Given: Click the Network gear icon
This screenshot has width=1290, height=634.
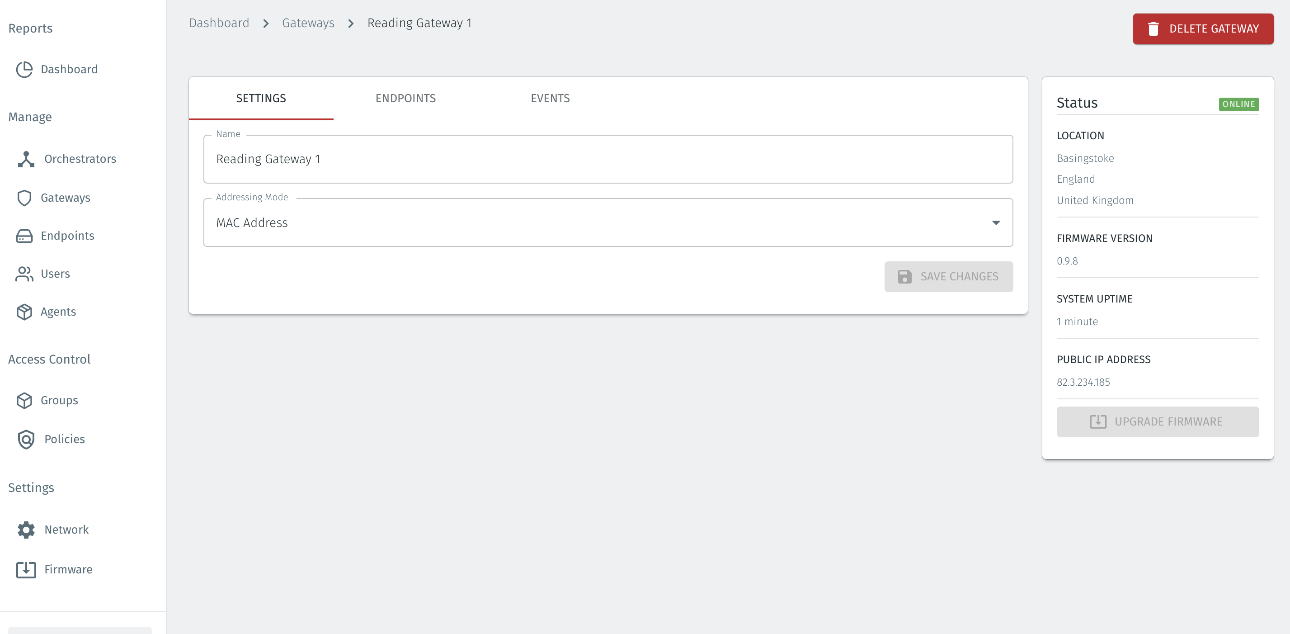Looking at the screenshot, I should pos(26,530).
